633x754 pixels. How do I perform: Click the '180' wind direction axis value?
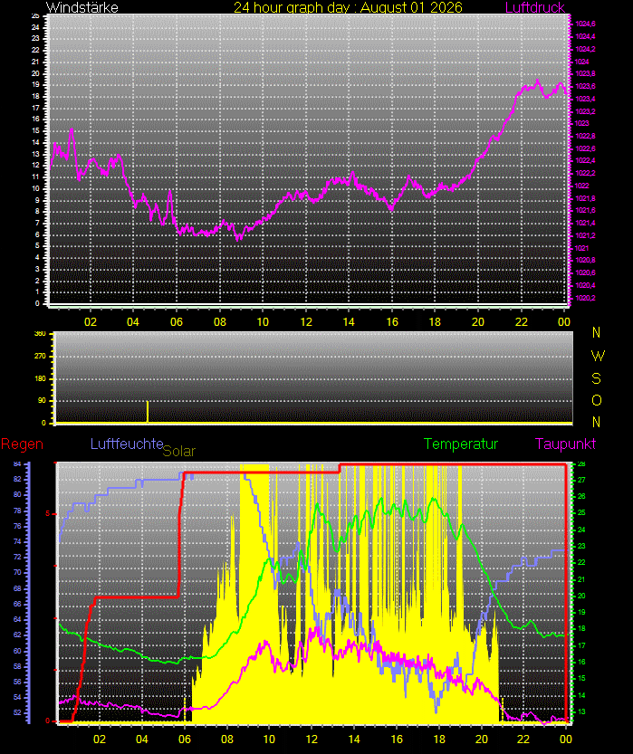coord(41,379)
